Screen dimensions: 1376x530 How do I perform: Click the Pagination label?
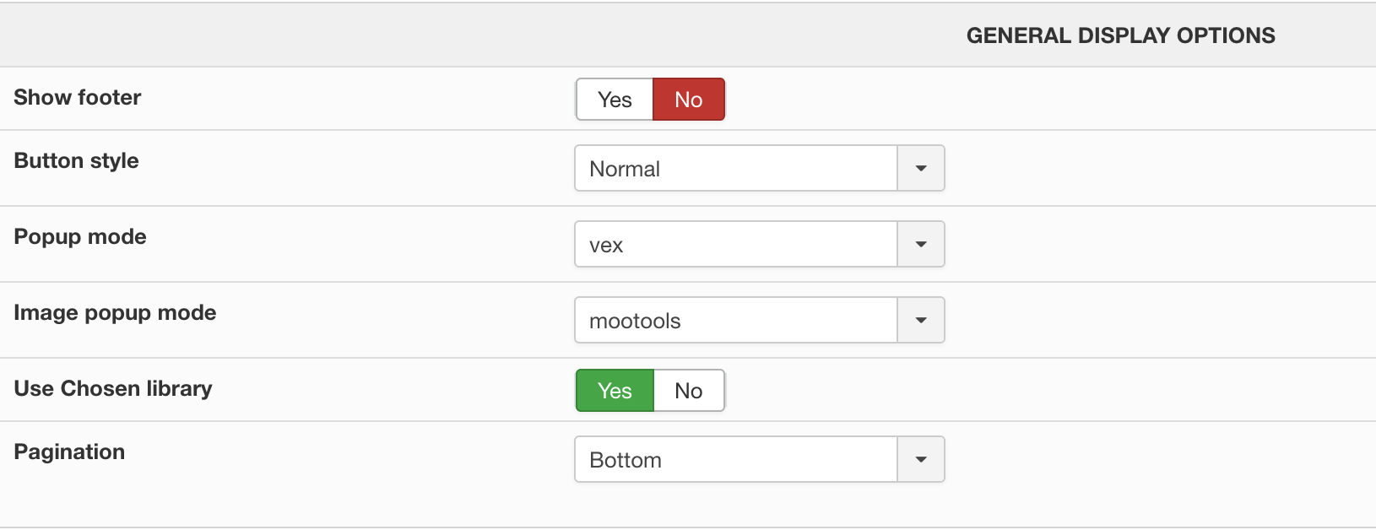click(69, 452)
